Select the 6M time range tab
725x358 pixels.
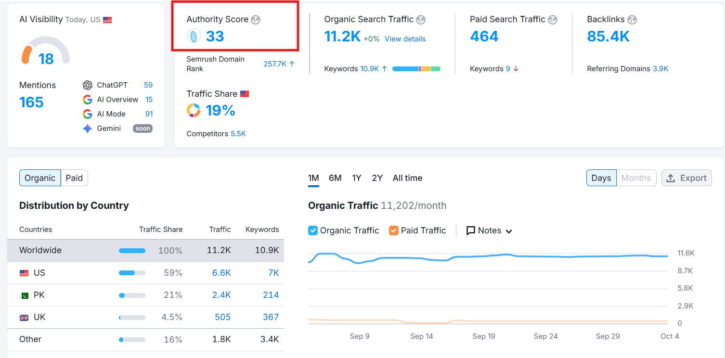[335, 178]
